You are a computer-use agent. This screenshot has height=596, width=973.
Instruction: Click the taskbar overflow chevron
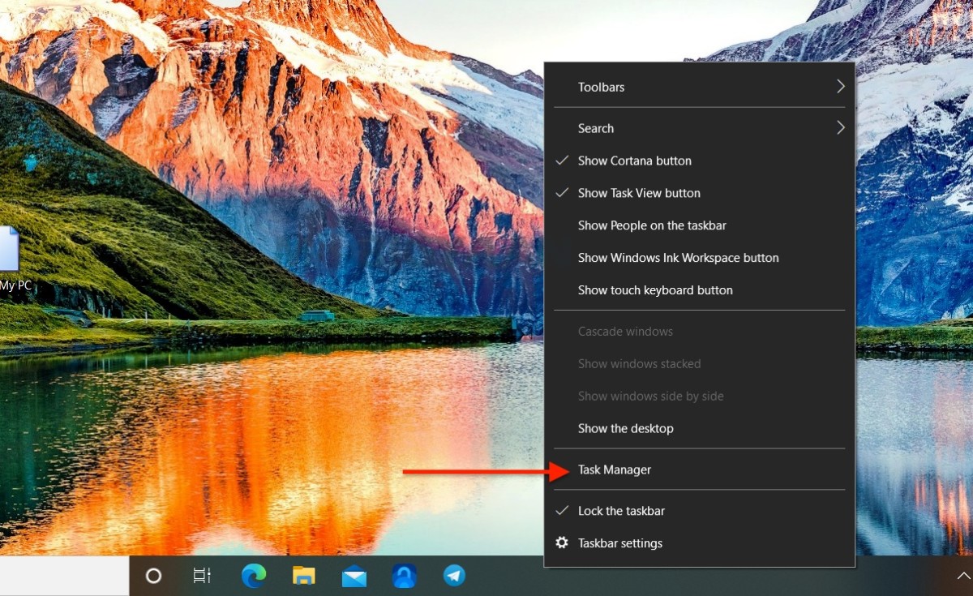pyautogui.click(x=963, y=576)
